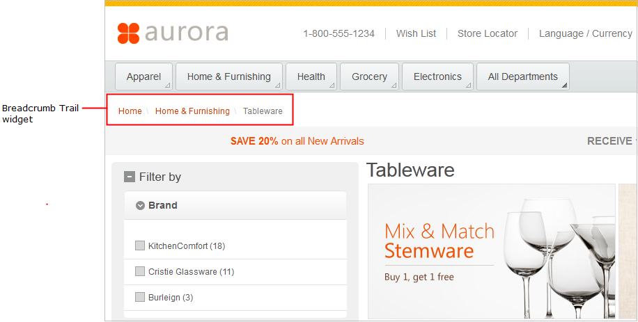
Task: Open the Grocery department menu
Action: point(369,77)
